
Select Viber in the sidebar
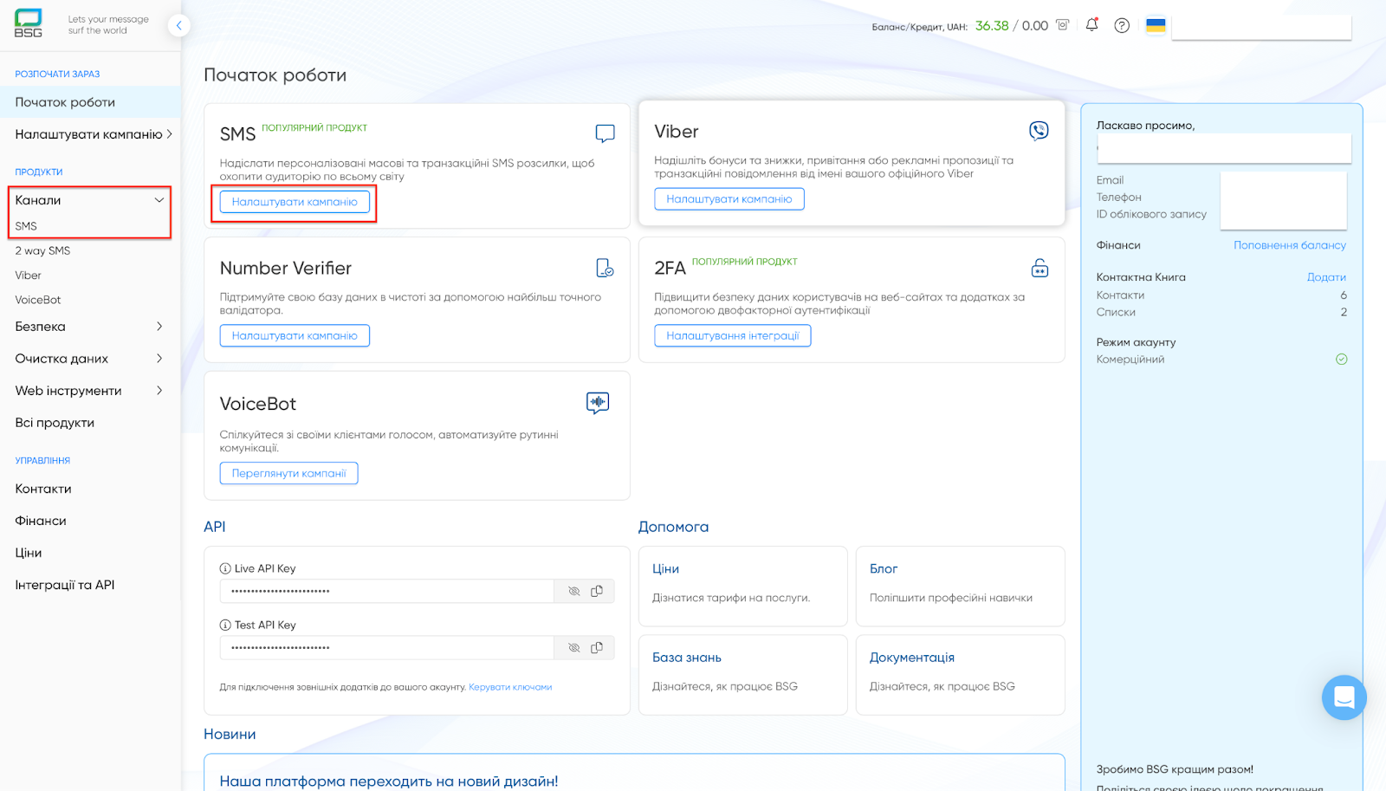tap(28, 276)
